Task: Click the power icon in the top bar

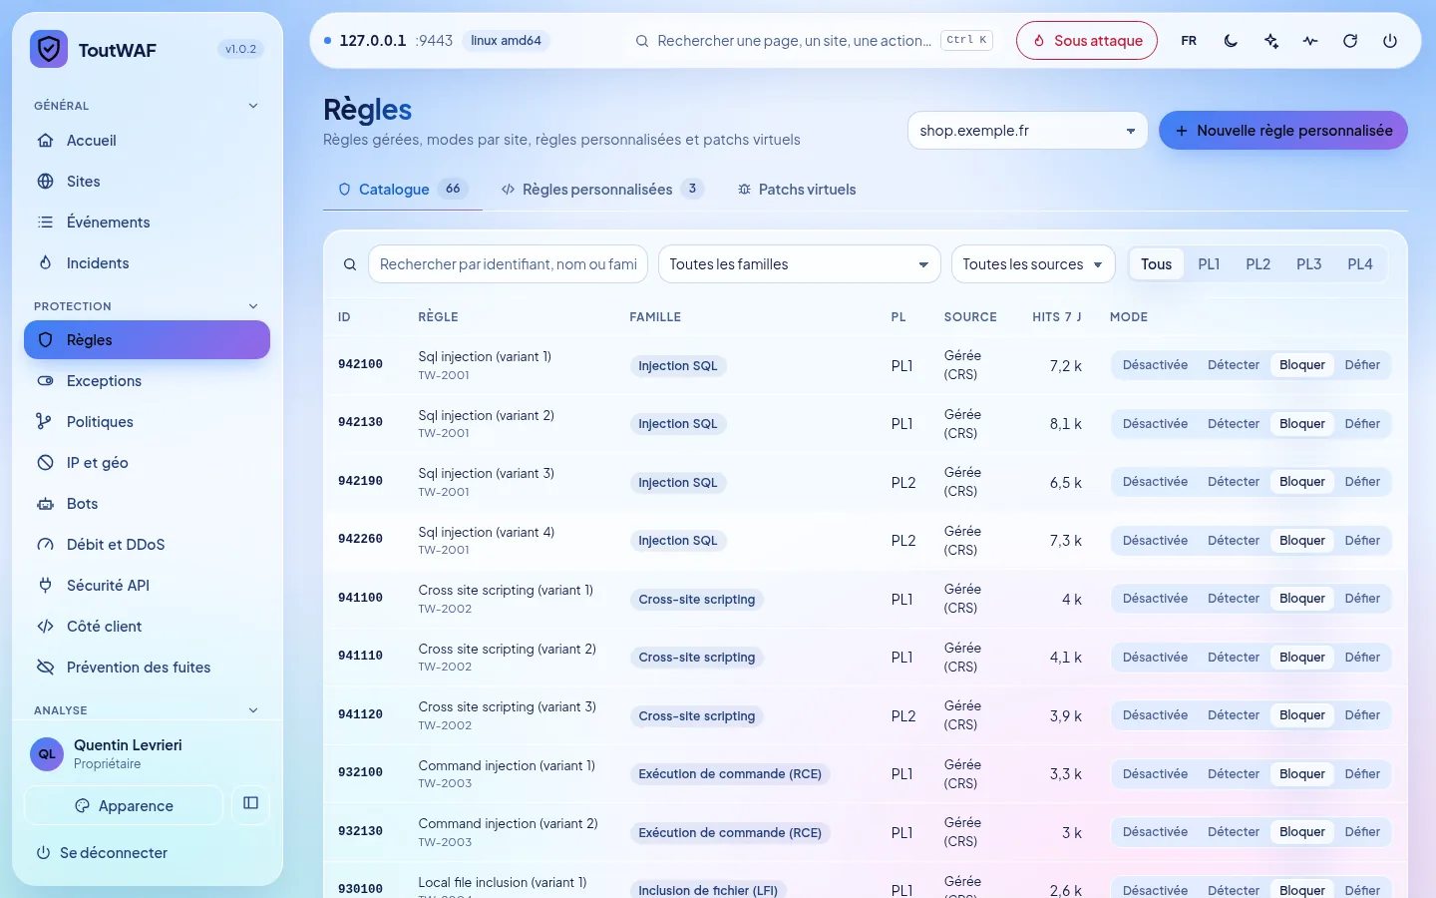Action: tap(1390, 41)
